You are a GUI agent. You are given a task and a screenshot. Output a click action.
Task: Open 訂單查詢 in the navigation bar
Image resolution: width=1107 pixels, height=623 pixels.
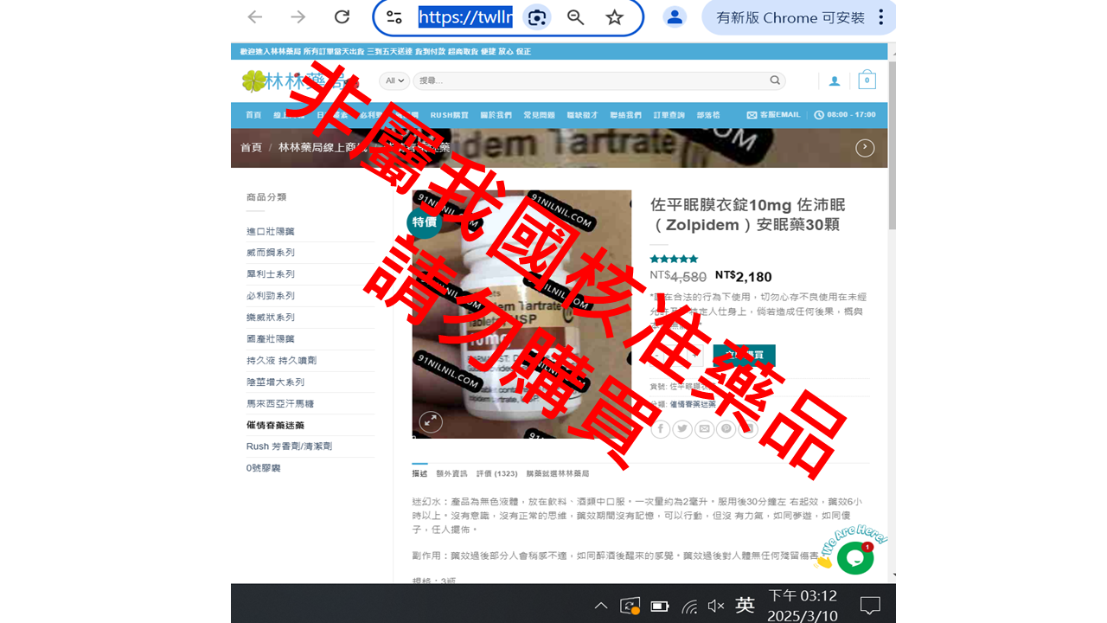(x=669, y=115)
